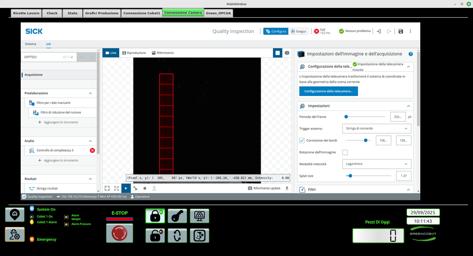This screenshot has width=473, height=256.
Task: Click the key access button
Action: click(x=177, y=216)
